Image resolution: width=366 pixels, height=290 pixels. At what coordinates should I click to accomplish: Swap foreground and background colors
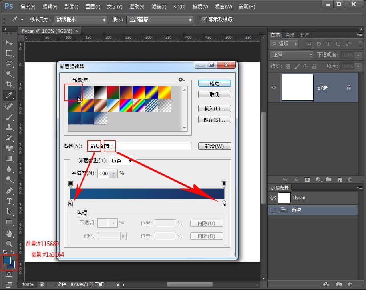[12, 252]
